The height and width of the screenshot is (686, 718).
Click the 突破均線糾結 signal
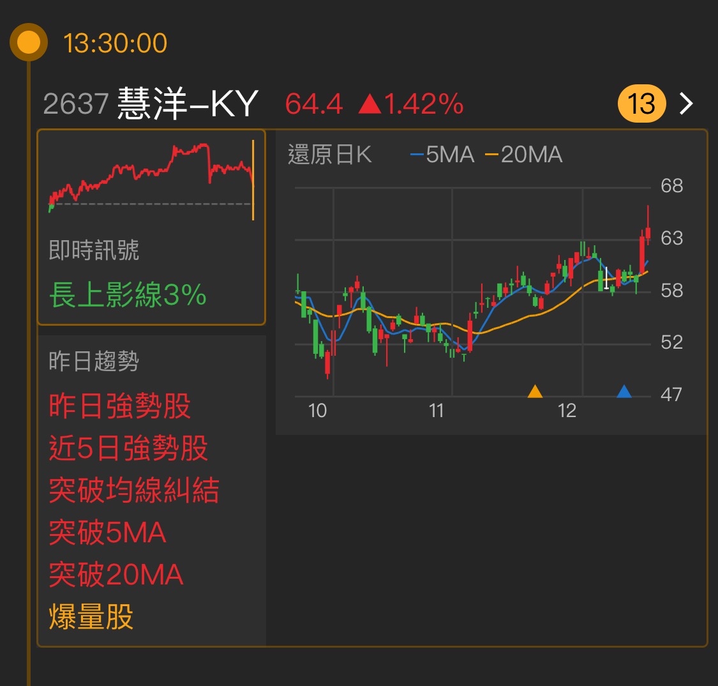click(x=134, y=491)
